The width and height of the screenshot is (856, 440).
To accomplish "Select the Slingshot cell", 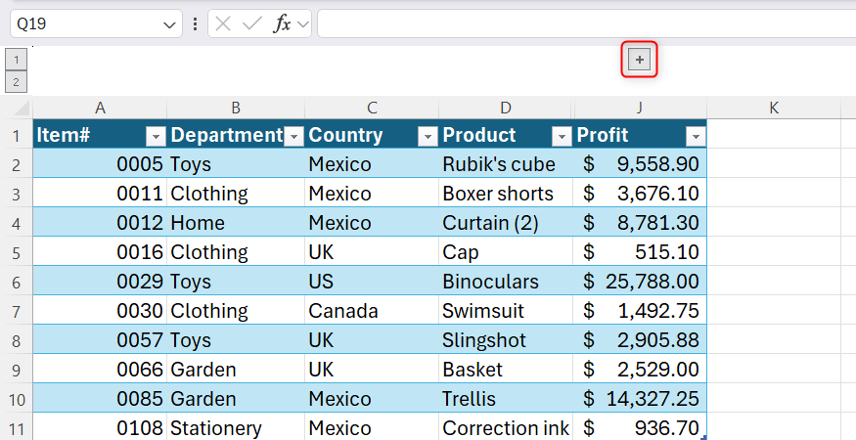I will pos(506,340).
